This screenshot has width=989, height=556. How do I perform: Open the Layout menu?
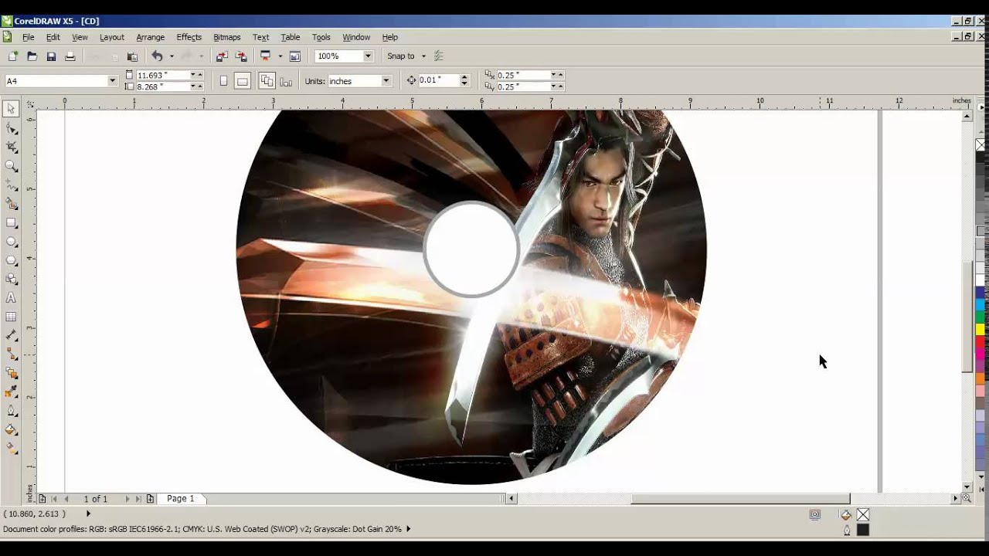111,37
